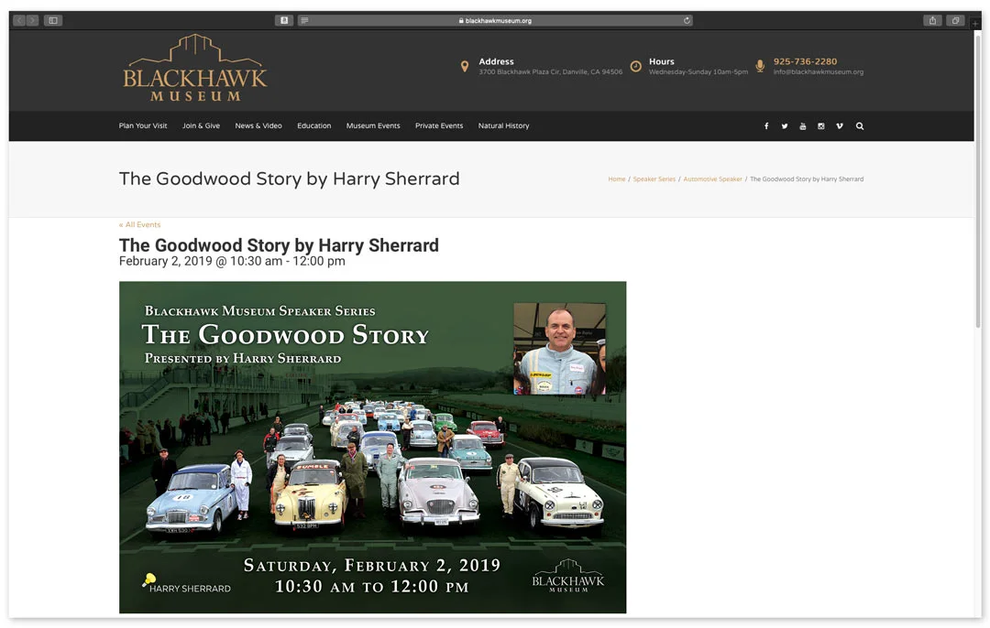The height and width of the screenshot is (628, 990).
Task: Open the museum's Instagram icon
Action: 821,126
